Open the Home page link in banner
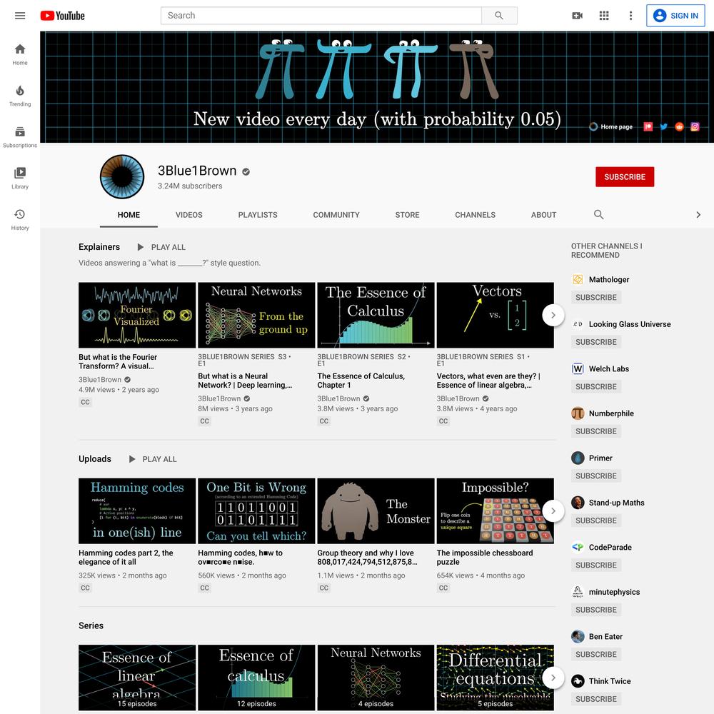 [x=611, y=126]
